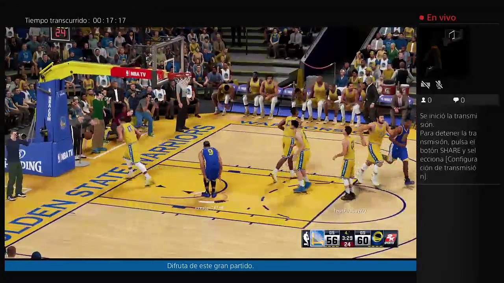Viewport: 504px width, 283px height.
Task: Click the elapsed time 00:17:17 readout
Action: [109, 20]
